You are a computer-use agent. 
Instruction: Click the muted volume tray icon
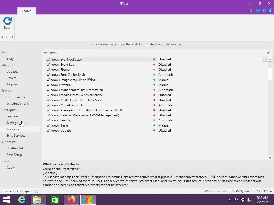click(x=249, y=200)
